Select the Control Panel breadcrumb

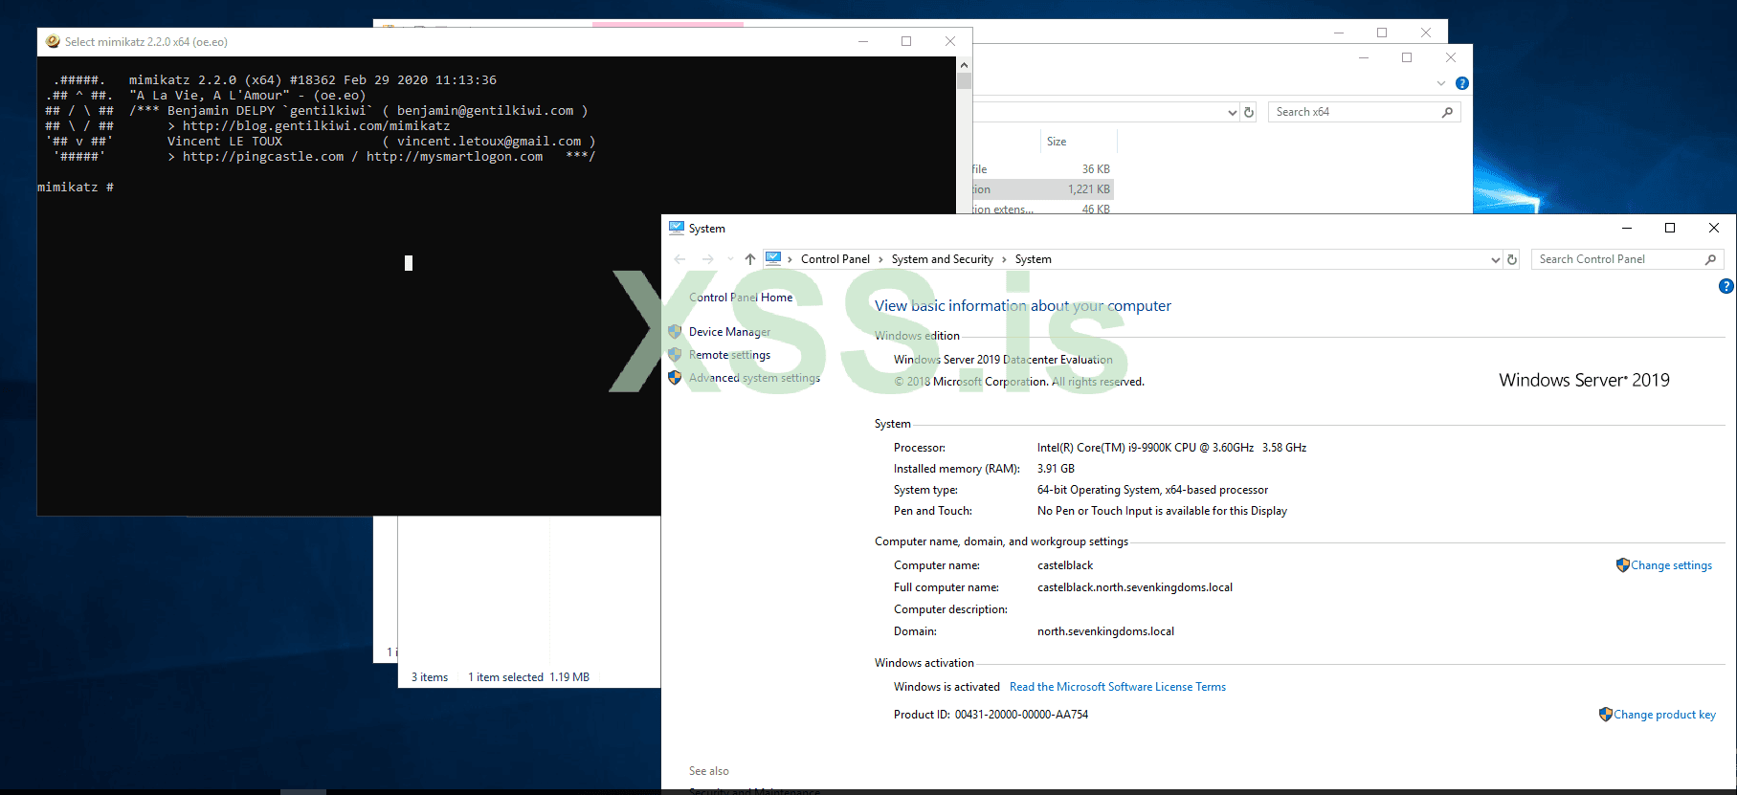835,259
